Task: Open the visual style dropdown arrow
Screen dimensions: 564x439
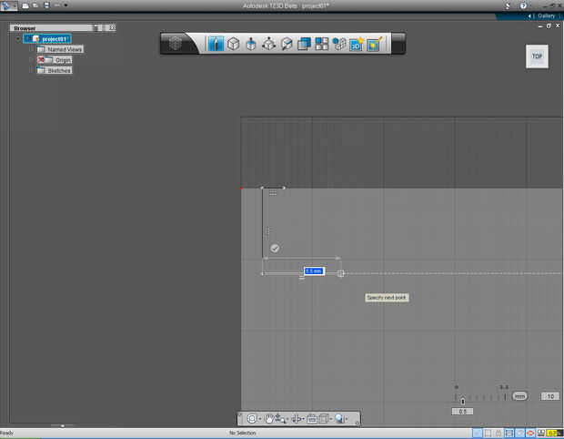Action: click(347, 419)
